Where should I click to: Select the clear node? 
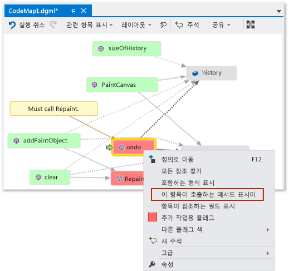coord(50,177)
